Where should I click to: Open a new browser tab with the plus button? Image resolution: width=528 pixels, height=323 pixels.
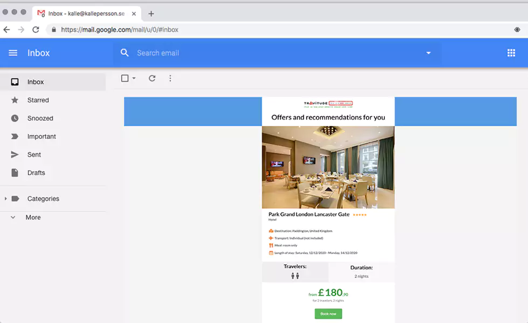151,13
